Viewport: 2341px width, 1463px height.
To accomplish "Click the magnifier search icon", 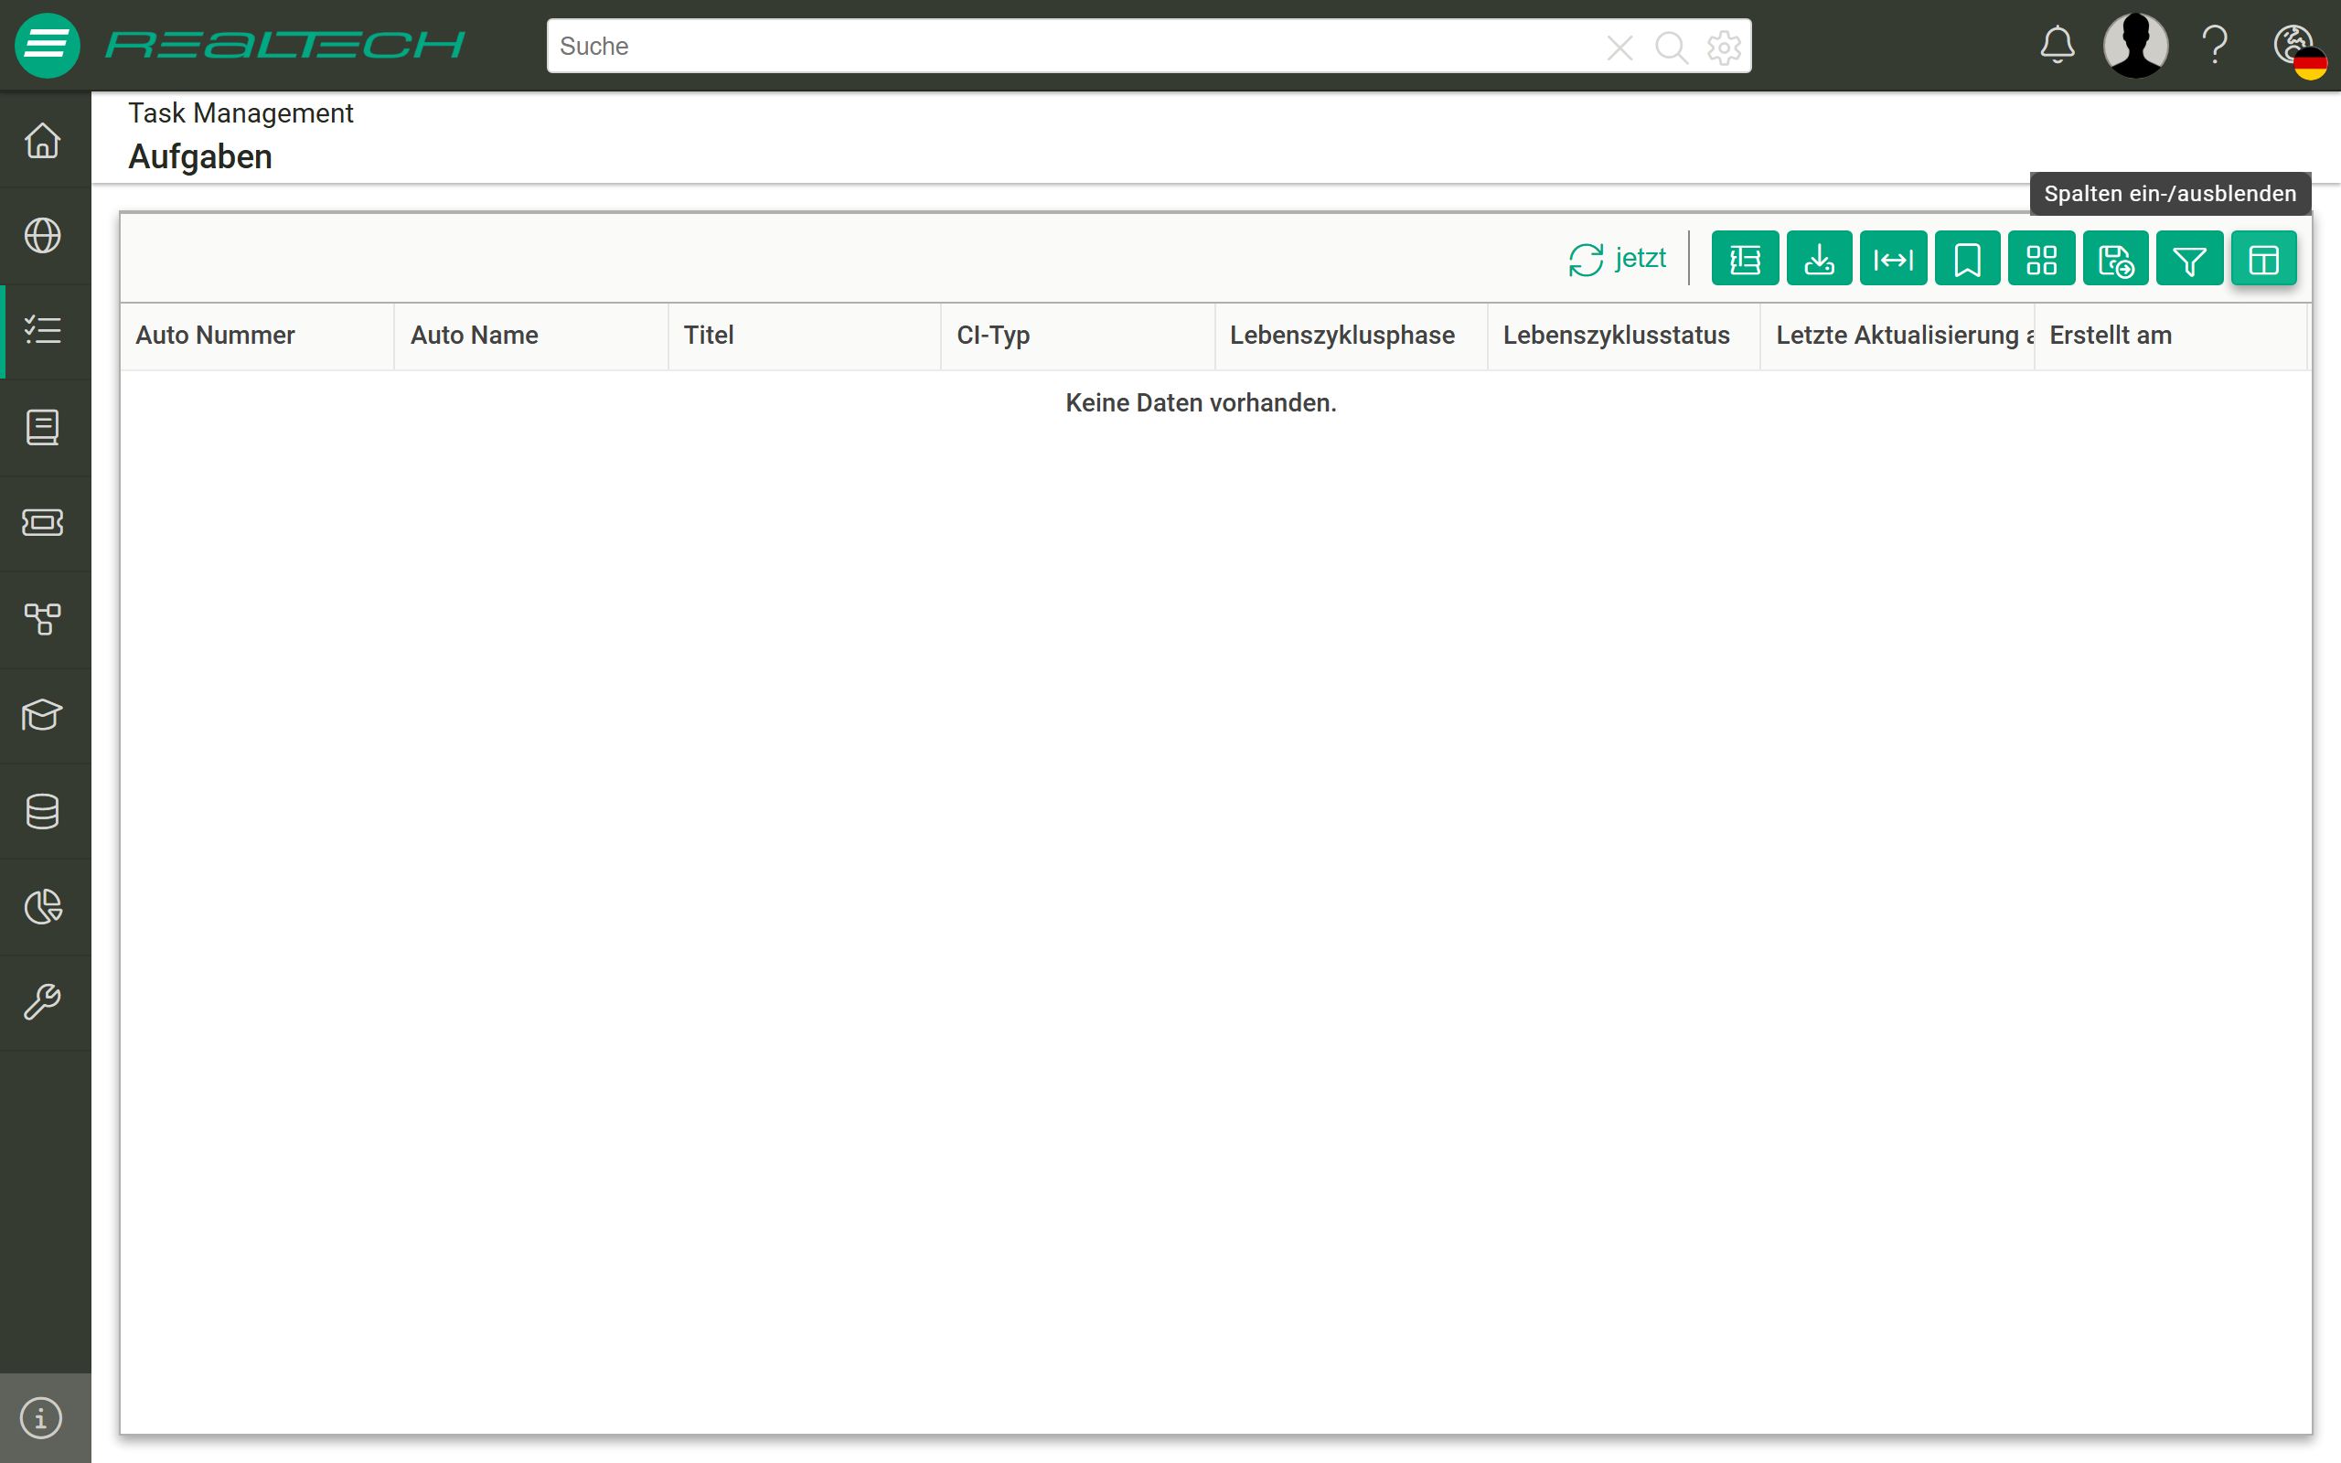I will pos(1671,47).
